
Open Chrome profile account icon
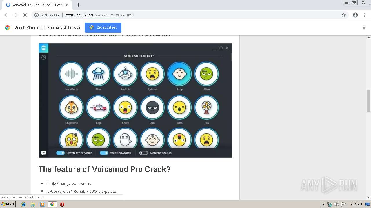[x=355, y=15]
